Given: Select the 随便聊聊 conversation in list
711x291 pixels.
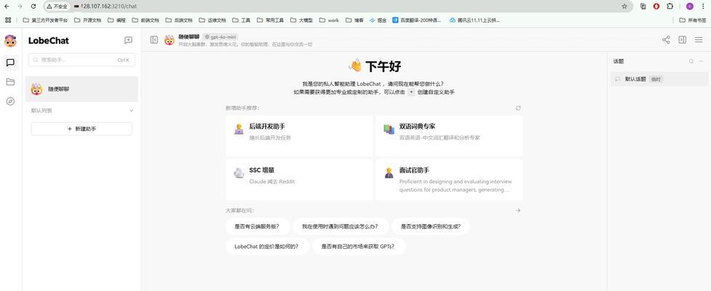Looking at the screenshot, I should (82, 89).
